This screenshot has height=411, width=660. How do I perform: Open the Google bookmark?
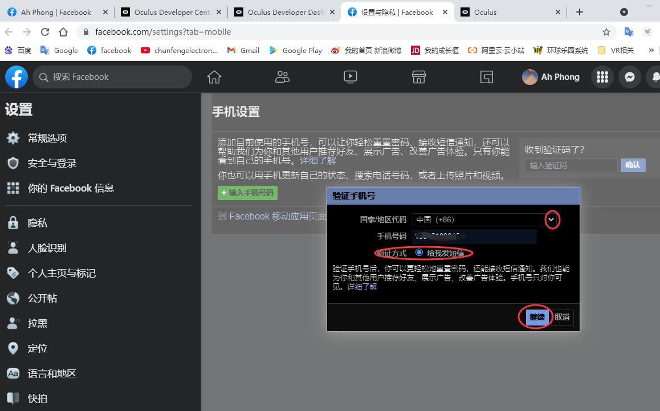59,51
